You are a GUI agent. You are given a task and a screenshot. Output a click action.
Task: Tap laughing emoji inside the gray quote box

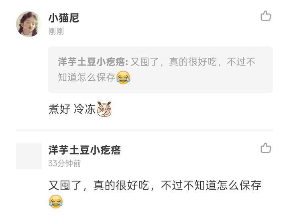coord(123,77)
